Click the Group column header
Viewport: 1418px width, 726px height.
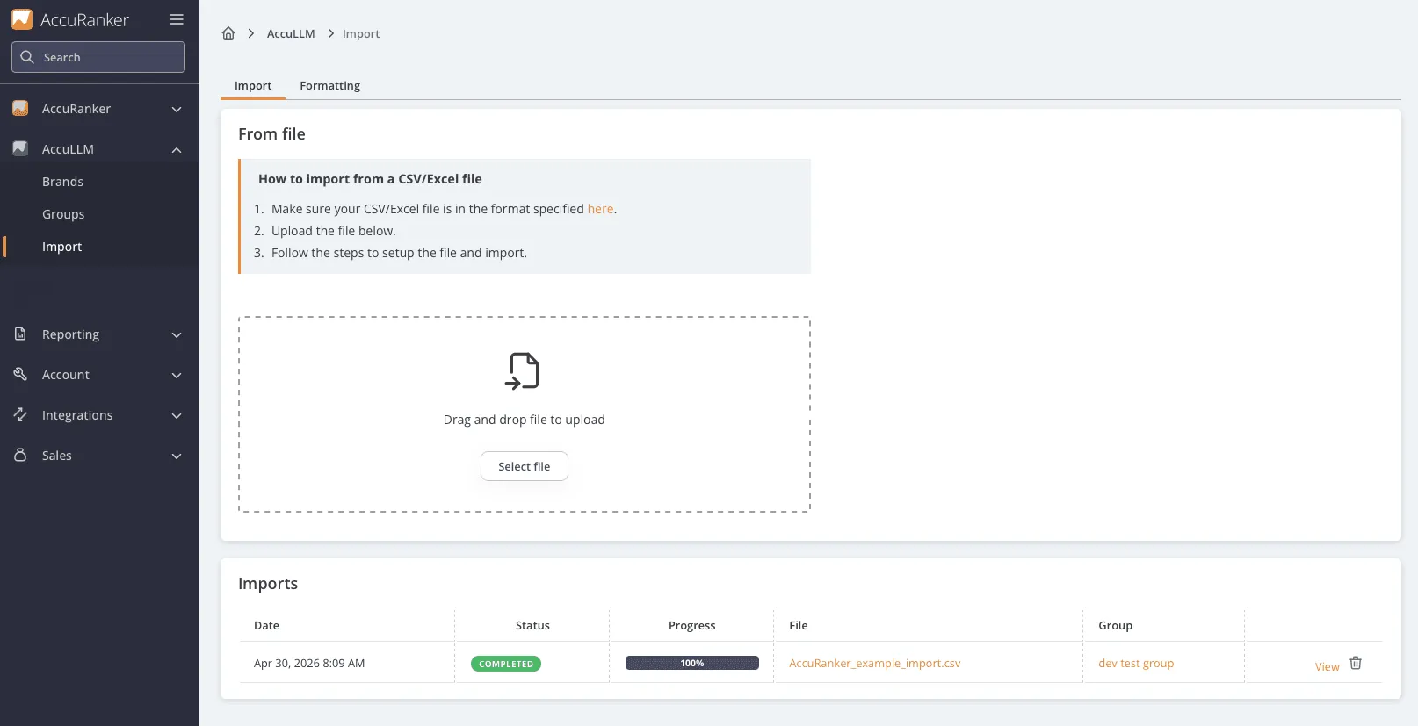coord(1116,626)
